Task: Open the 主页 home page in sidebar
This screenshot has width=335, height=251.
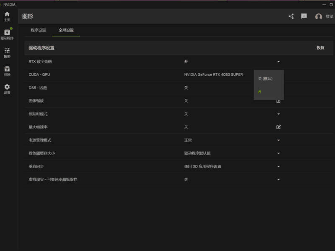Action: pos(7,16)
